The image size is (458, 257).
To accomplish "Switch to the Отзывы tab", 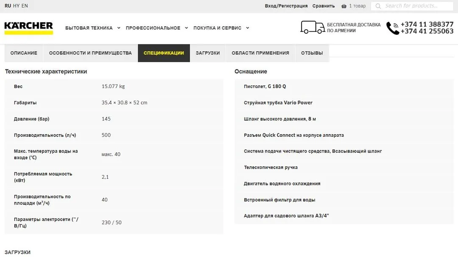I will coord(312,53).
